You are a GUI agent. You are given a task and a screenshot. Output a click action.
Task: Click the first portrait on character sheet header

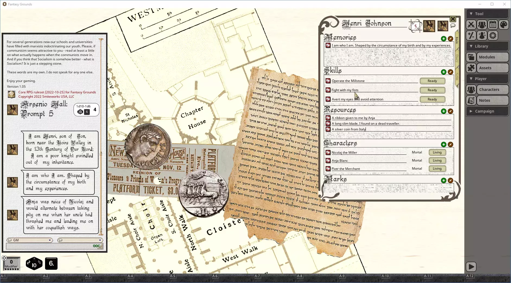click(x=429, y=26)
